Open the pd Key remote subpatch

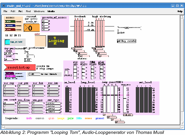click(127, 41)
